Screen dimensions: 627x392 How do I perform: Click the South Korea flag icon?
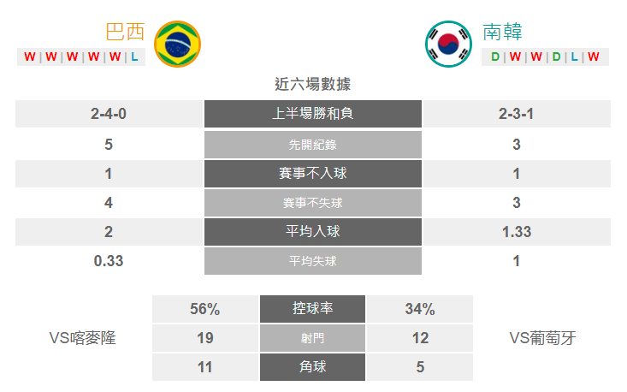(449, 44)
